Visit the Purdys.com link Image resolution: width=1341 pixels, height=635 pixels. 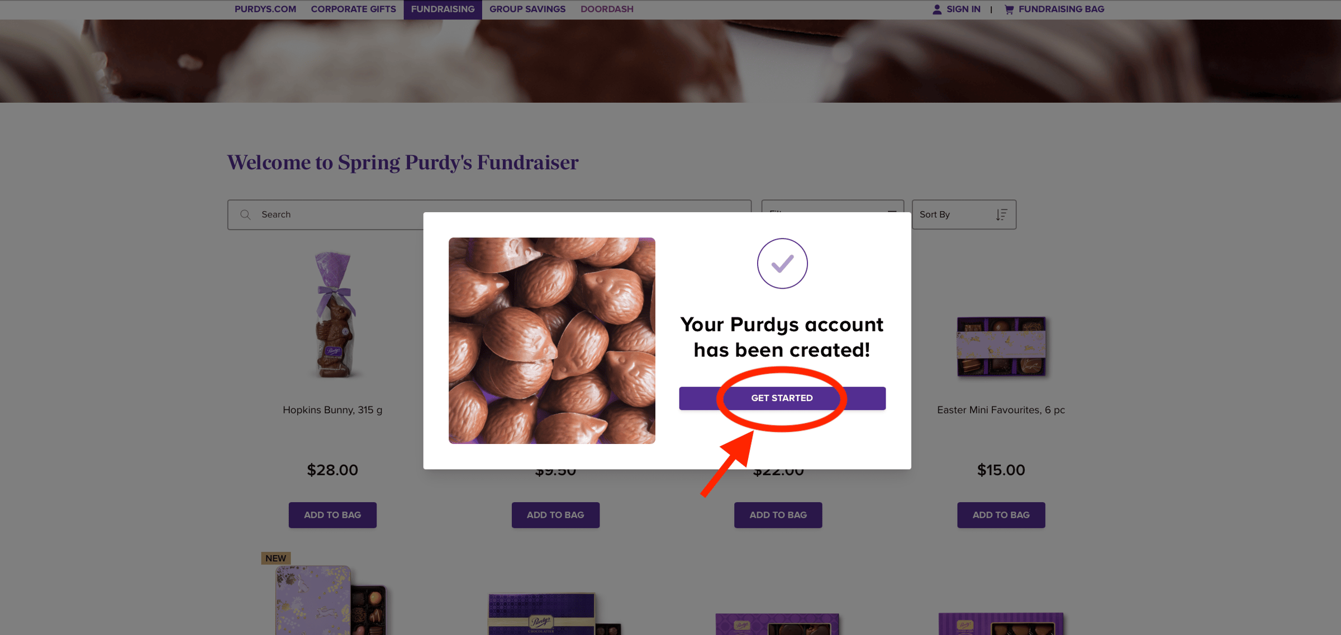tap(265, 9)
